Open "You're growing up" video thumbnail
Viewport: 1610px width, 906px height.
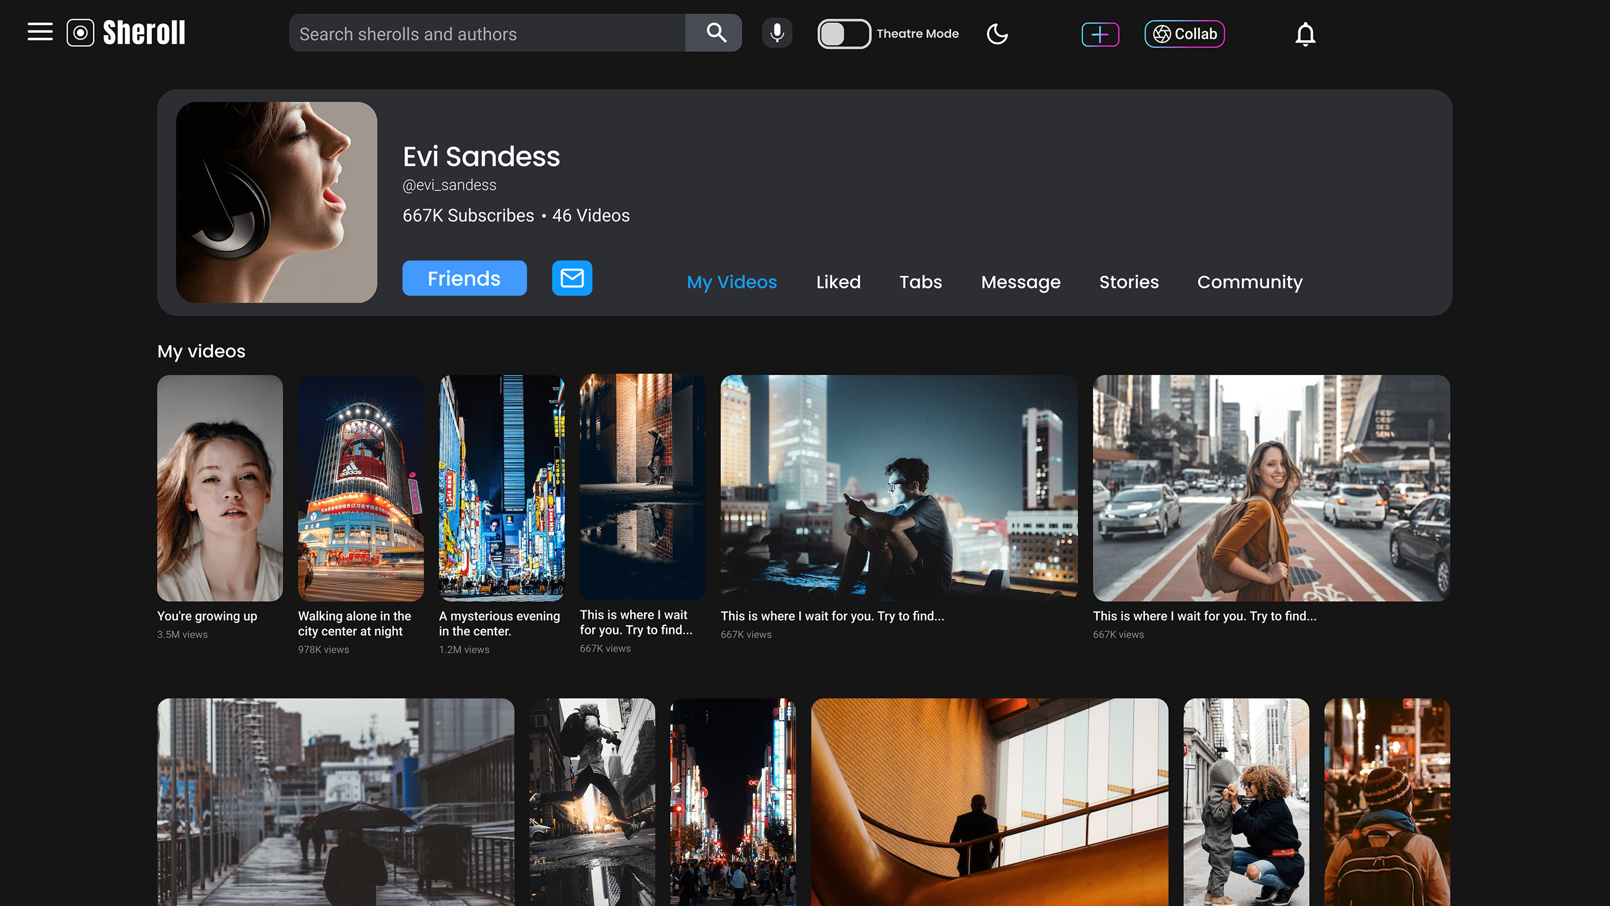pos(220,488)
